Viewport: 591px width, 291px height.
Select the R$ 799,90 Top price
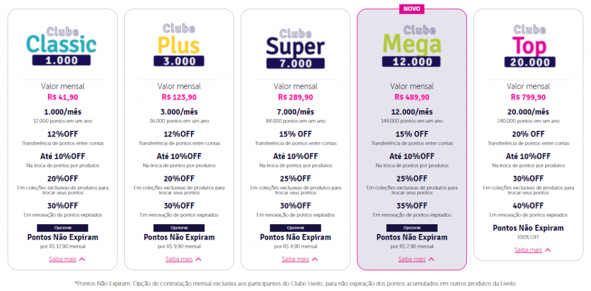[x=529, y=97]
